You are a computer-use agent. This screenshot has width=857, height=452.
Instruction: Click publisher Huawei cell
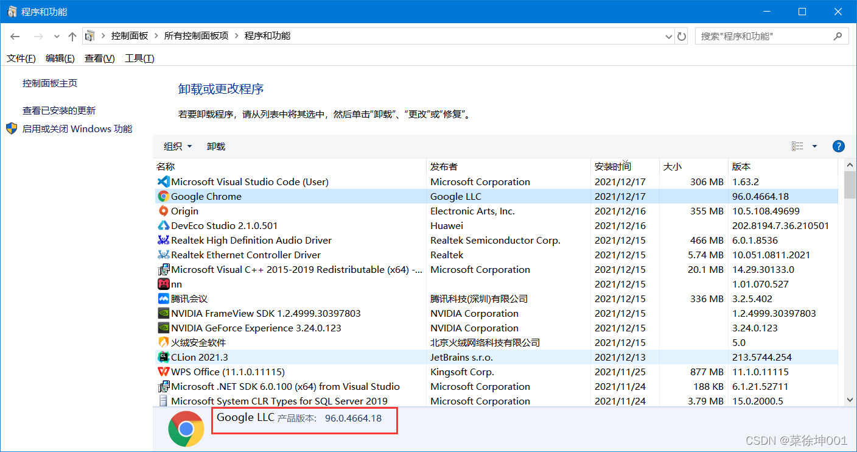click(x=447, y=225)
